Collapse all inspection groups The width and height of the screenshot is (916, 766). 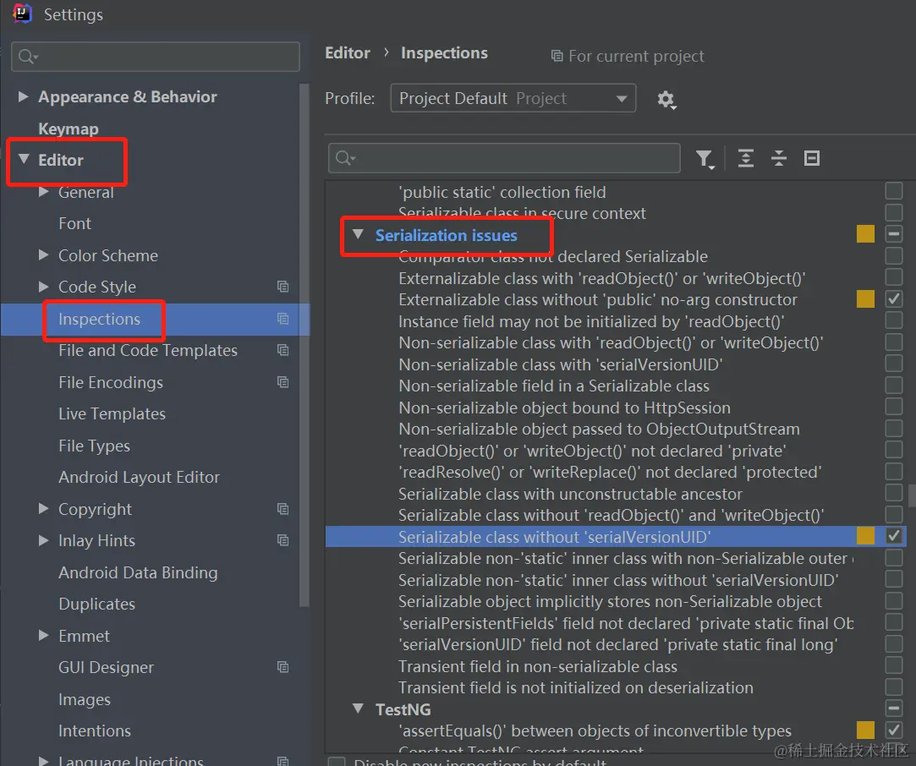pyautogui.click(x=779, y=158)
